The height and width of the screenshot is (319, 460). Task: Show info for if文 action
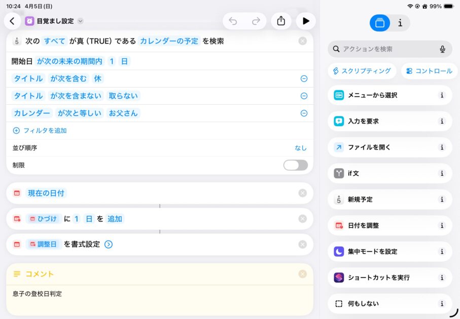442,173
